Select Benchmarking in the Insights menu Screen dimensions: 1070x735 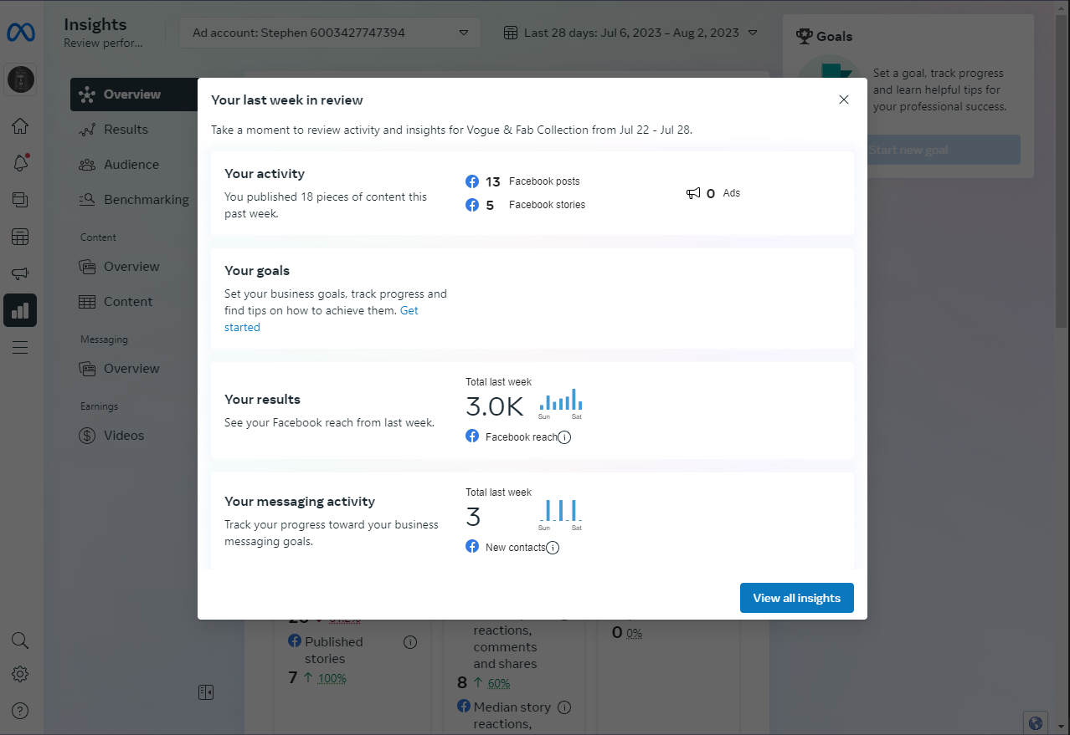pos(146,200)
